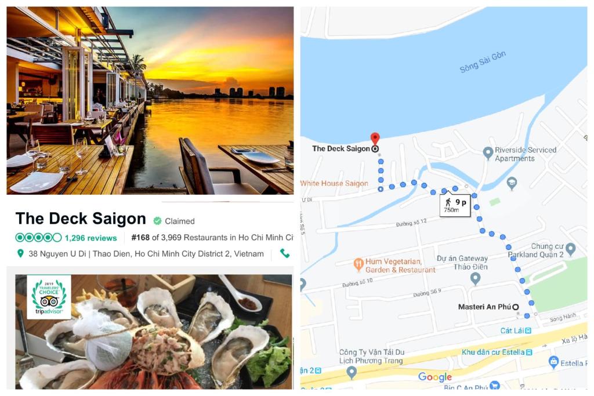Click the green phone icon beside the address
The height and width of the screenshot is (396, 594).
pyautogui.click(x=284, y=253)
